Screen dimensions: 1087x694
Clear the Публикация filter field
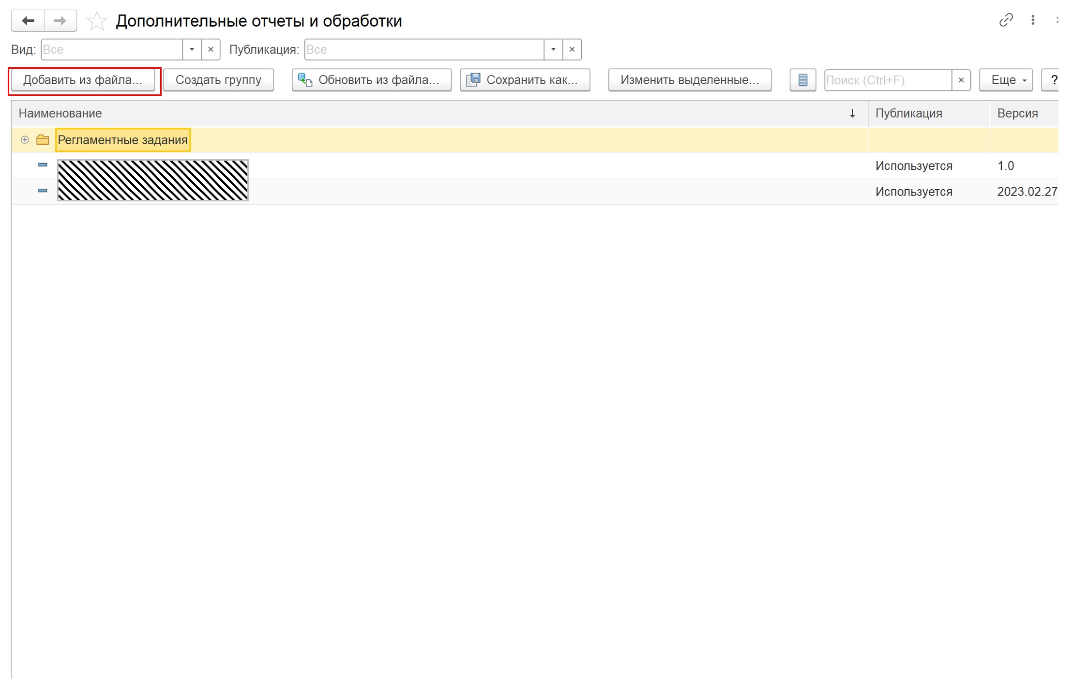[x=572, y=49]
